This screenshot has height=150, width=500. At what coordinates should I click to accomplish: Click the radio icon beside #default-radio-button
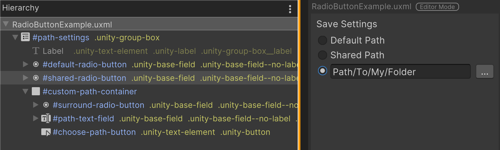point(36,65)
